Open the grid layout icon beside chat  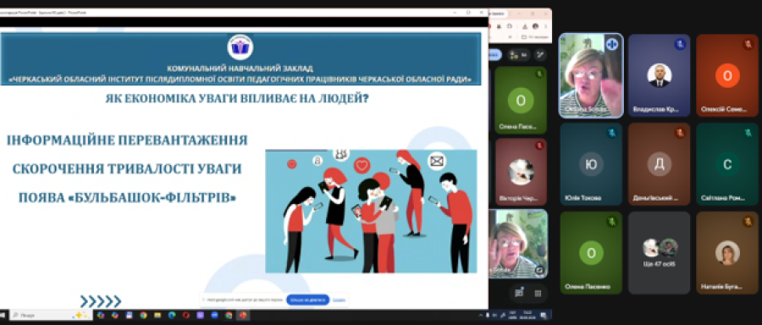538,293
